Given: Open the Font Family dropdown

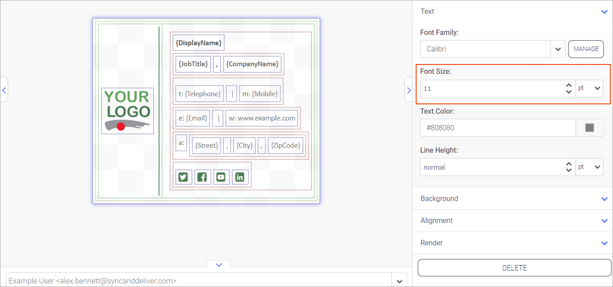Looking at the screenshot, I should [557, 49].
